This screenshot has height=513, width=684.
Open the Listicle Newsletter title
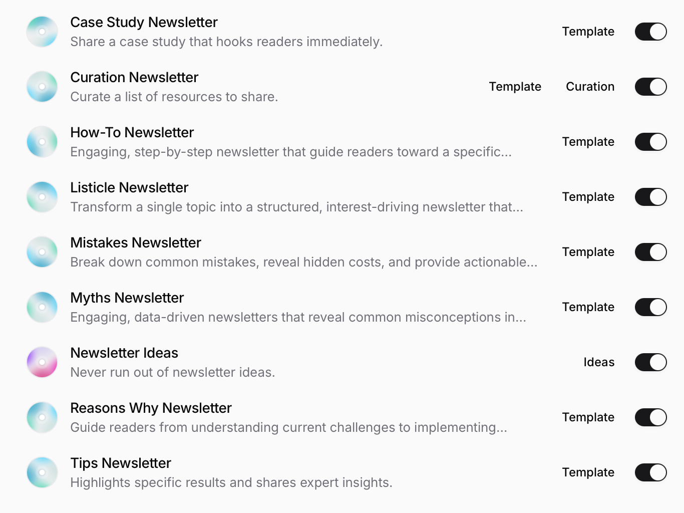pyautogui.click(x=129, y=187)
